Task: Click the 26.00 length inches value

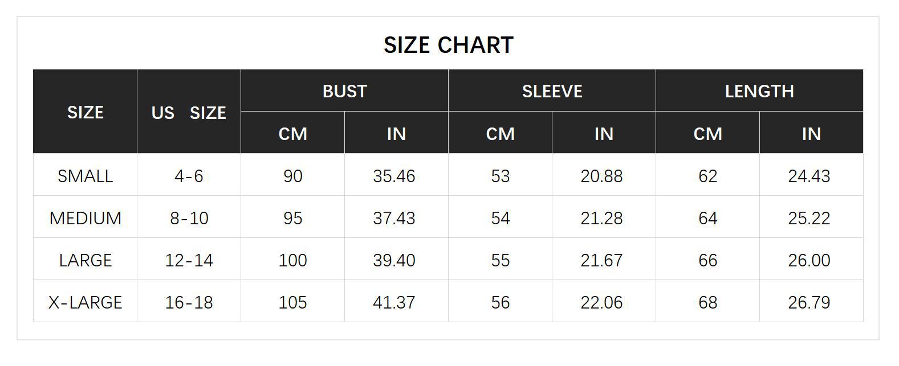Action: click(809, 260)
